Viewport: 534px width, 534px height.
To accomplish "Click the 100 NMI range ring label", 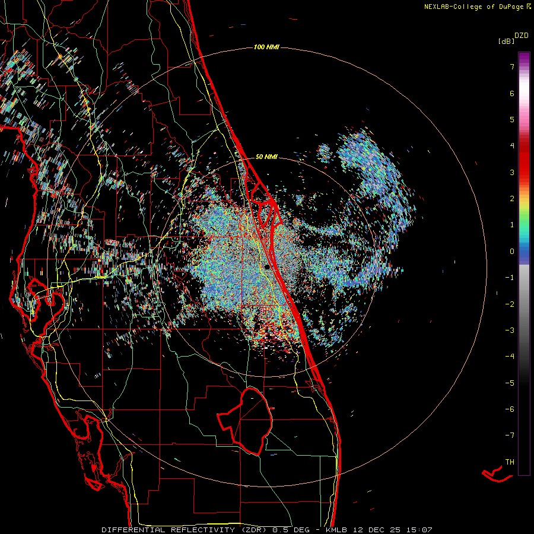I will click(266, 47).
